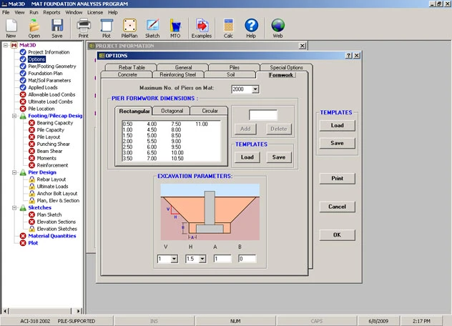Open Pile Location tree item
This screenshot has height=326, width=452.
41,109
